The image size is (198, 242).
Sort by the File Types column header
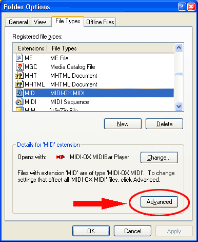click(110, 48)
